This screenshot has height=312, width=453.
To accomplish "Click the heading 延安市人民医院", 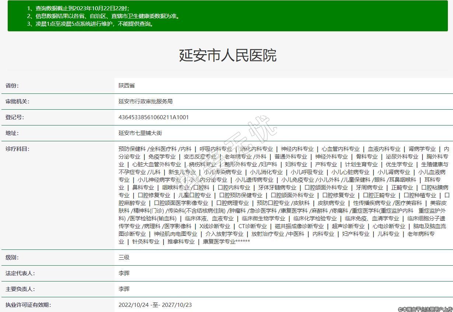I will pos(227,55).
